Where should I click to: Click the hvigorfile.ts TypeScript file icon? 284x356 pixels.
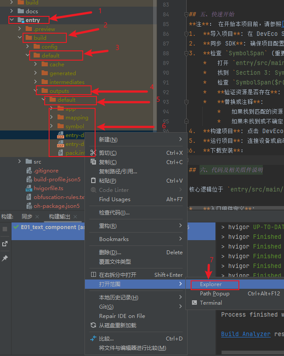29,188
